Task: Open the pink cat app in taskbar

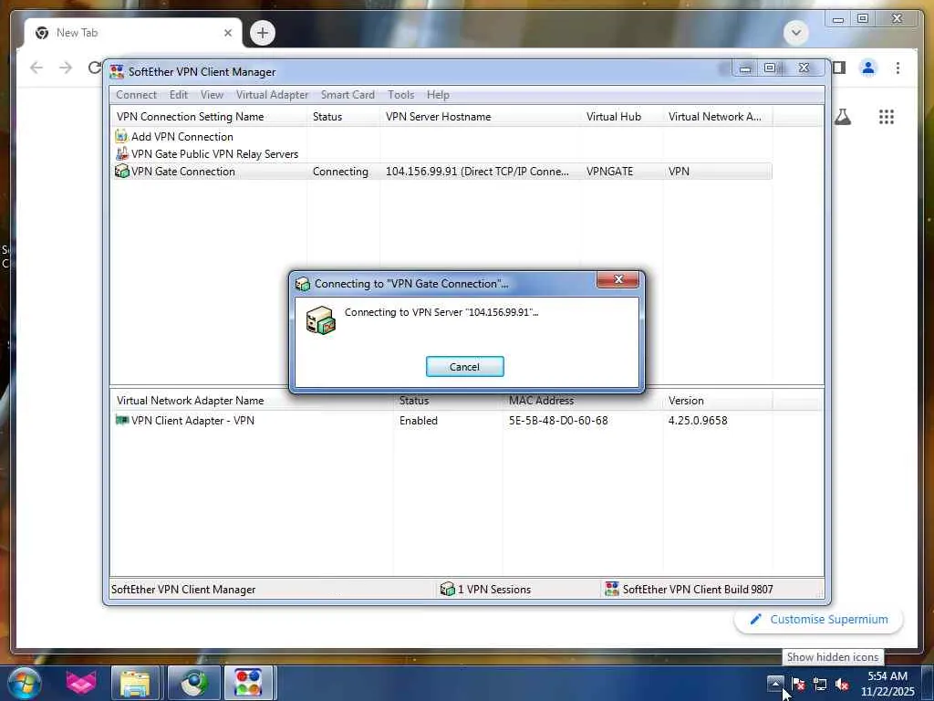Action: tap(81, 683)
